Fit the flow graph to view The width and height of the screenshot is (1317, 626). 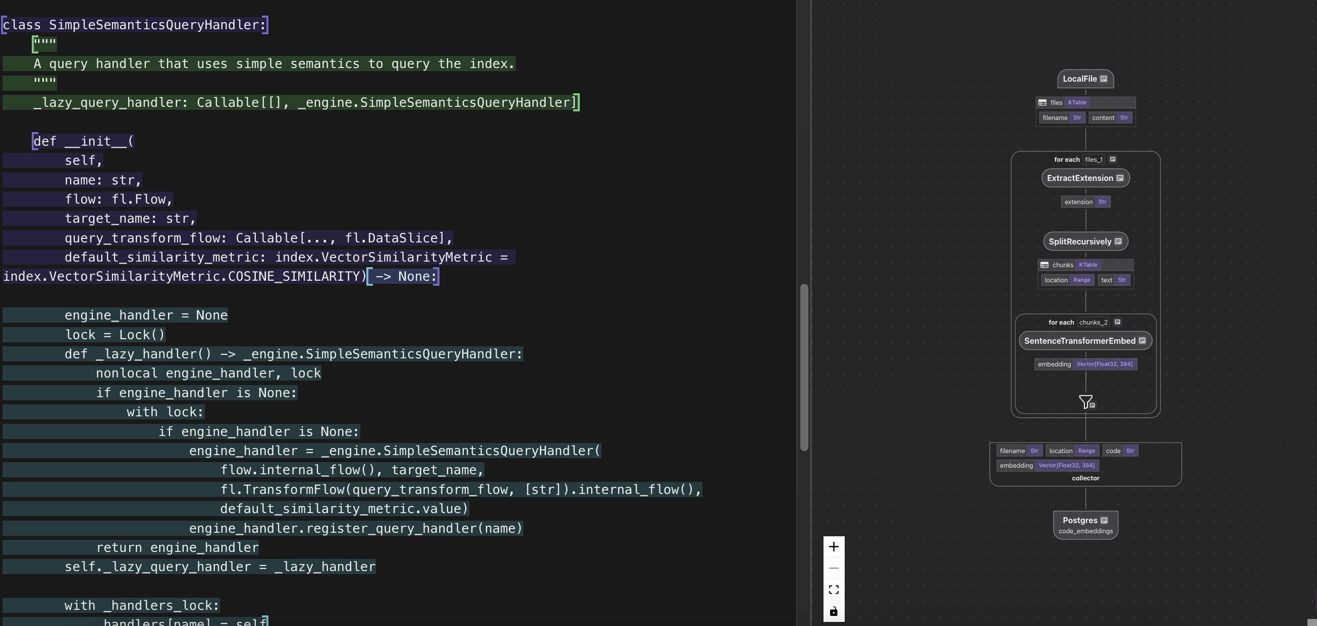(x=834, y=590)
